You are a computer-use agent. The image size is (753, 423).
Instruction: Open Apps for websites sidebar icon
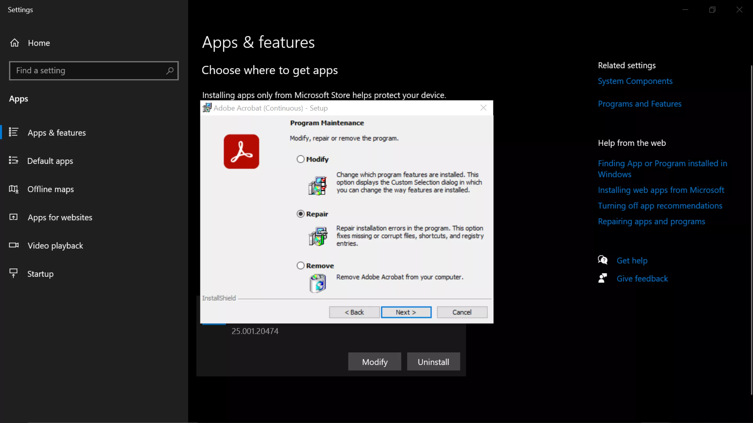[x=13, y=217]
